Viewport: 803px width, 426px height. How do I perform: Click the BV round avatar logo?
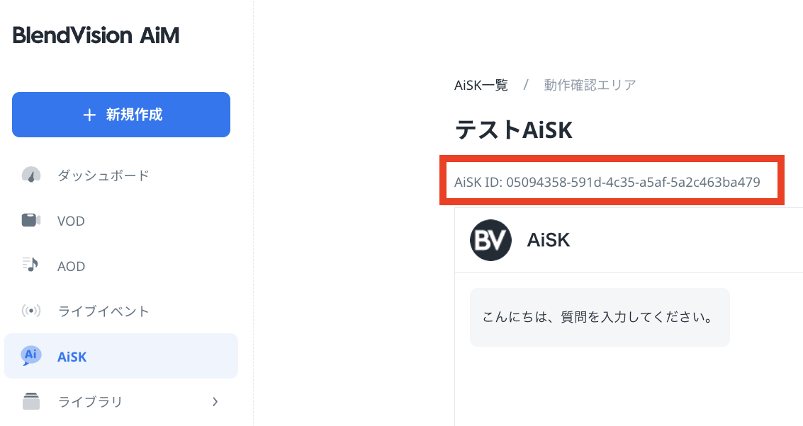(x=490, y=240)
